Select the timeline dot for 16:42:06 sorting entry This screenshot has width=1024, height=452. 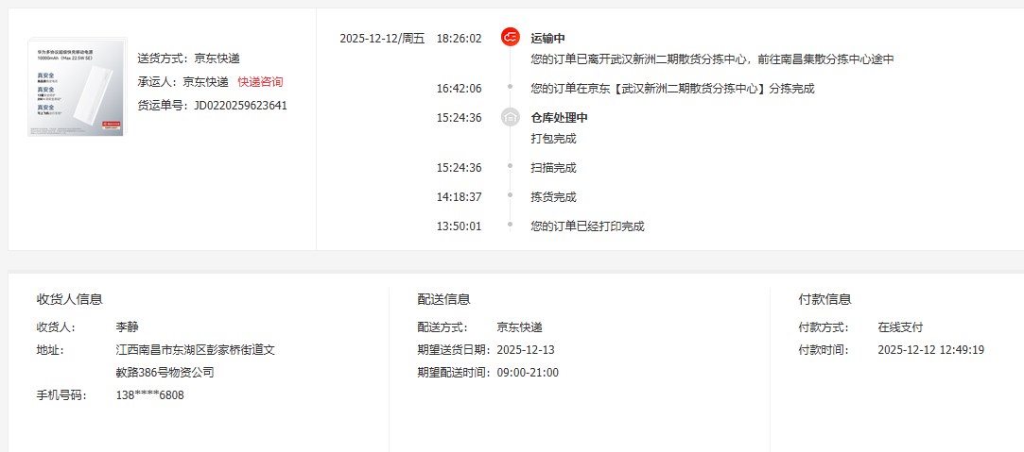(x=511, y=88)
